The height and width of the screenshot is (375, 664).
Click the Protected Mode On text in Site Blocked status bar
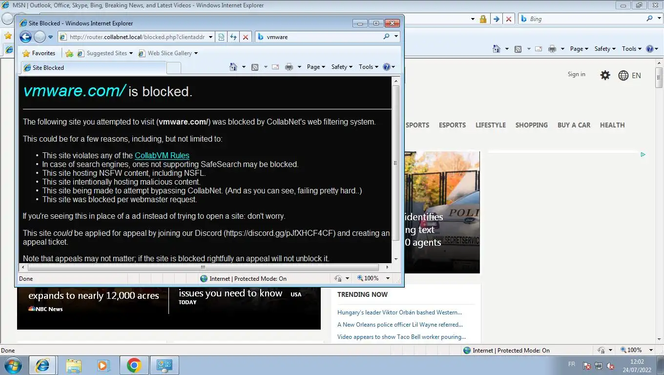tap(260, 279)
